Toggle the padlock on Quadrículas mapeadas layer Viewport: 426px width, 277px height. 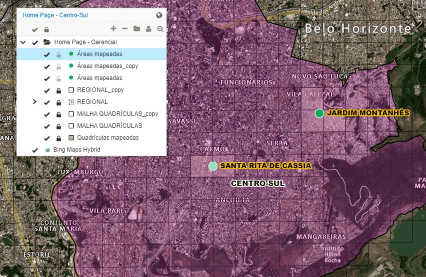[x=59, y=138]
